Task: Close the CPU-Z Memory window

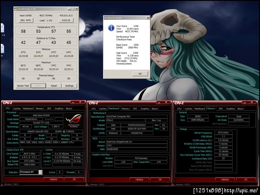Action: point(252,102)
